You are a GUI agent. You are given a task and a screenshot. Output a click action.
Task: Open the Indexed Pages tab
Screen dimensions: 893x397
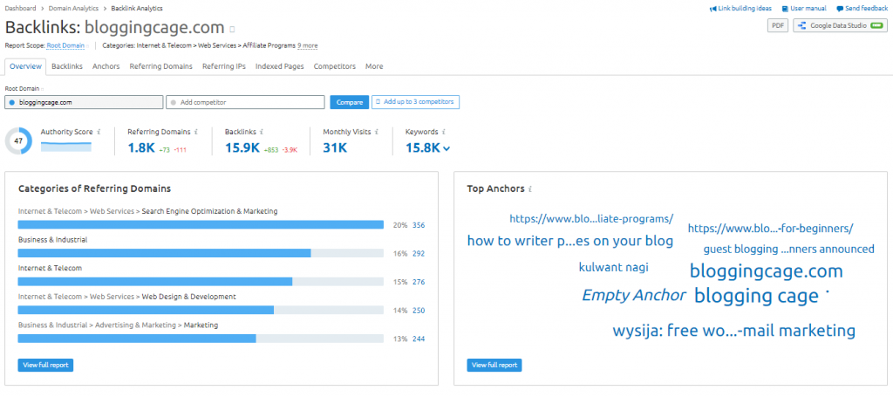tap(280, 66)
